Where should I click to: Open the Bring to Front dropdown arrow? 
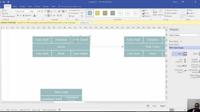coord(178,10)
